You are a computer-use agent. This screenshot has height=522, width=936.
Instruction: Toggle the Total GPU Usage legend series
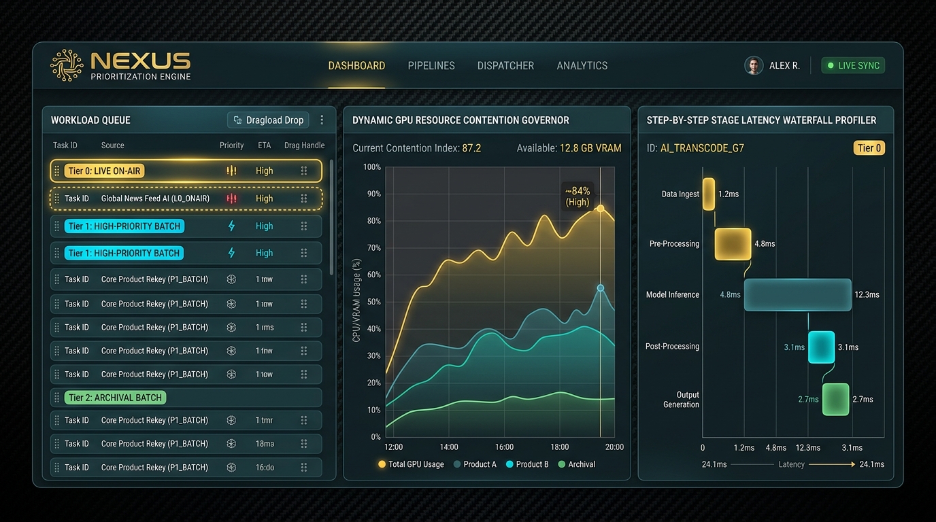pos(410,464)
